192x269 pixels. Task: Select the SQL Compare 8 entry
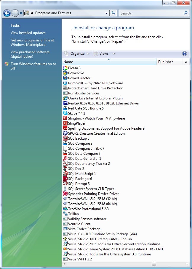[78, 144]
